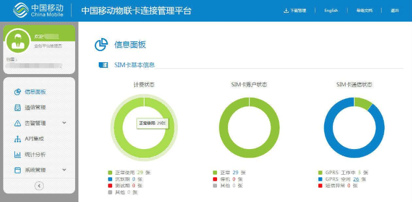Image resolution: width=412 pixels, height=202 pixels.
Task: Click the download arrow icon
Action: (x=286, y=11)
